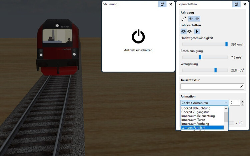
Task: Select Innenraum Vorhang from the list
Action: [x=202, y=124]
